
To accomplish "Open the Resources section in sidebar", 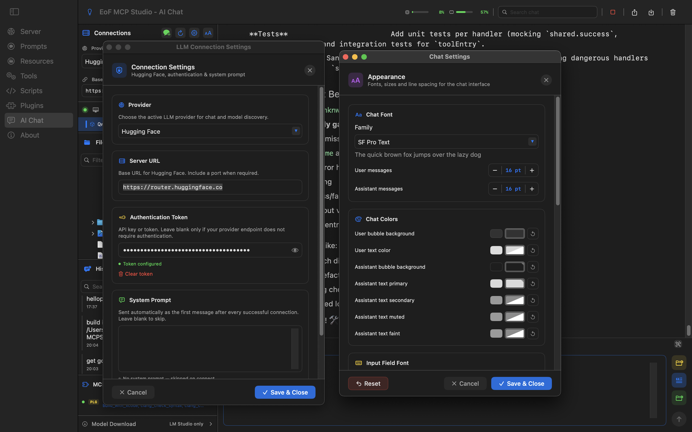I will pos(39,61).
